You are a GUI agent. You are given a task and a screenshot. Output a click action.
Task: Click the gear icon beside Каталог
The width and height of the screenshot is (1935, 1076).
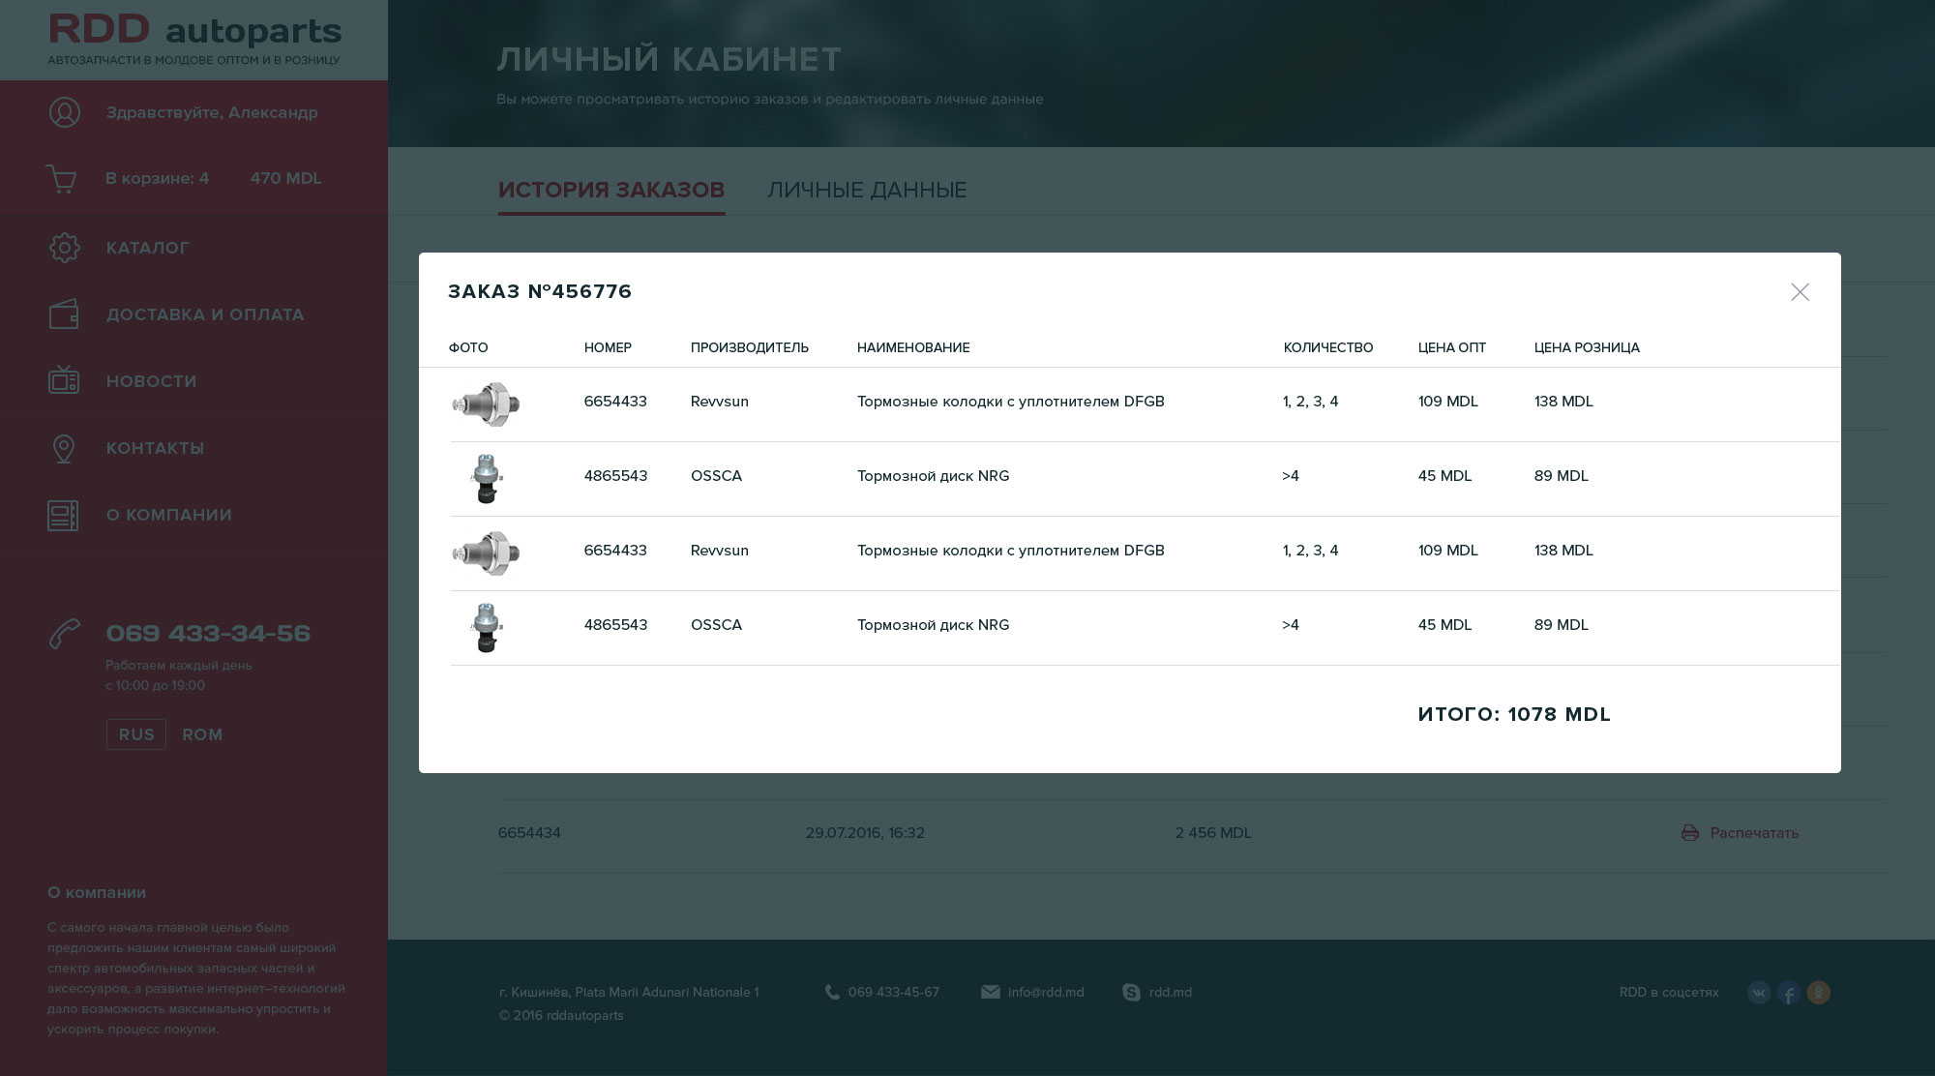click(65, 248)
